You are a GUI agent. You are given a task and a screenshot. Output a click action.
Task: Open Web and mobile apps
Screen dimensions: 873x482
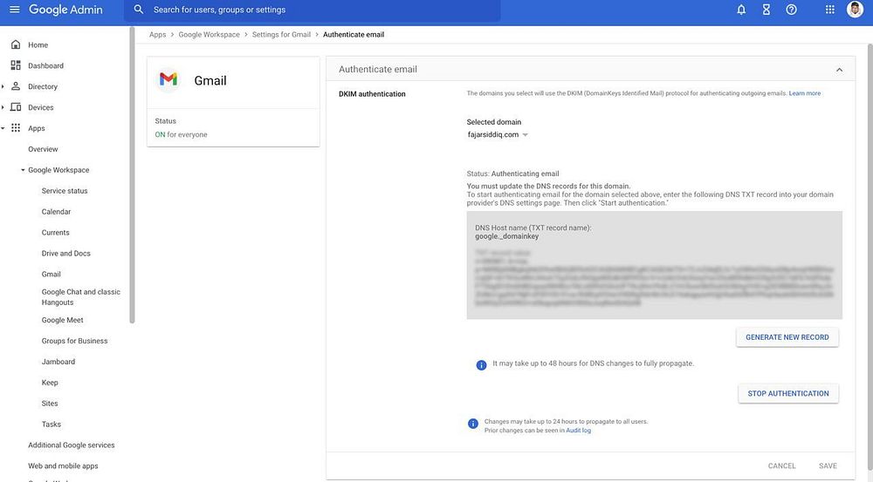coord(63,466)
